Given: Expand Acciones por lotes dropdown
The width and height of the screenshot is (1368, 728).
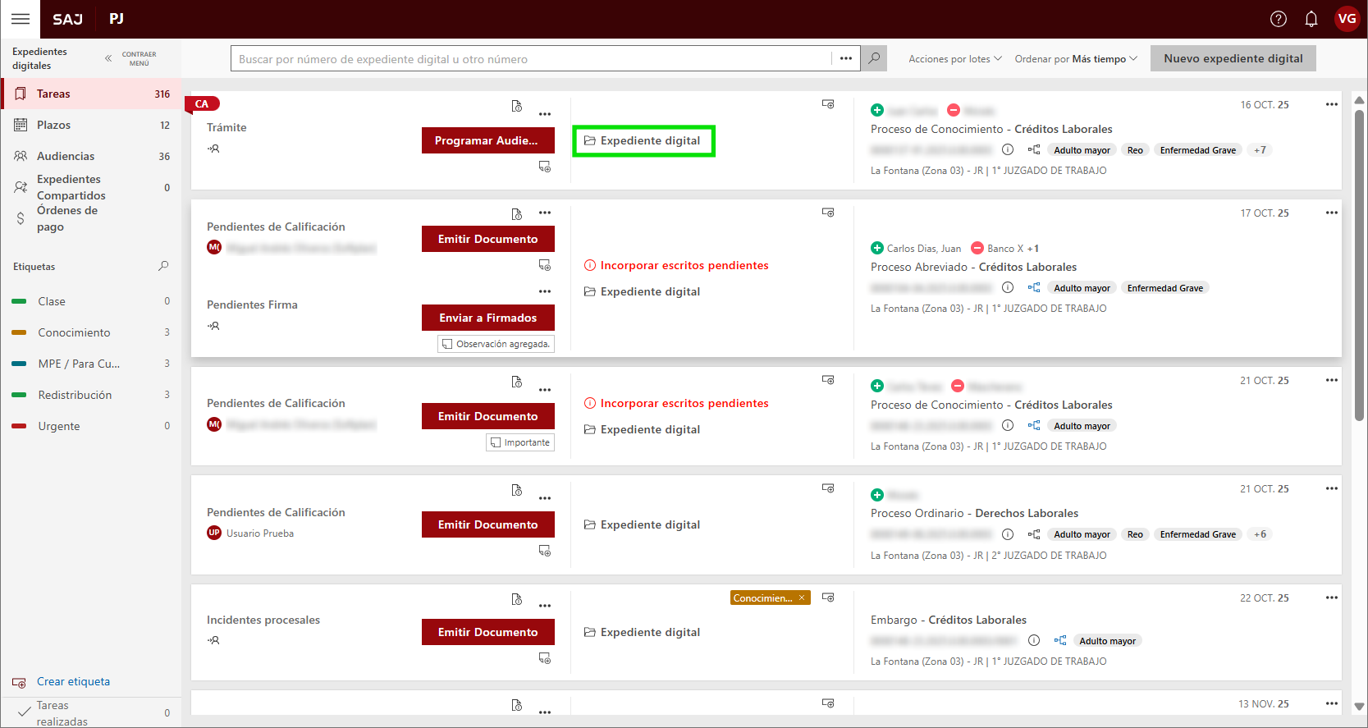Looking at the screenshot, I should [954, 59].
